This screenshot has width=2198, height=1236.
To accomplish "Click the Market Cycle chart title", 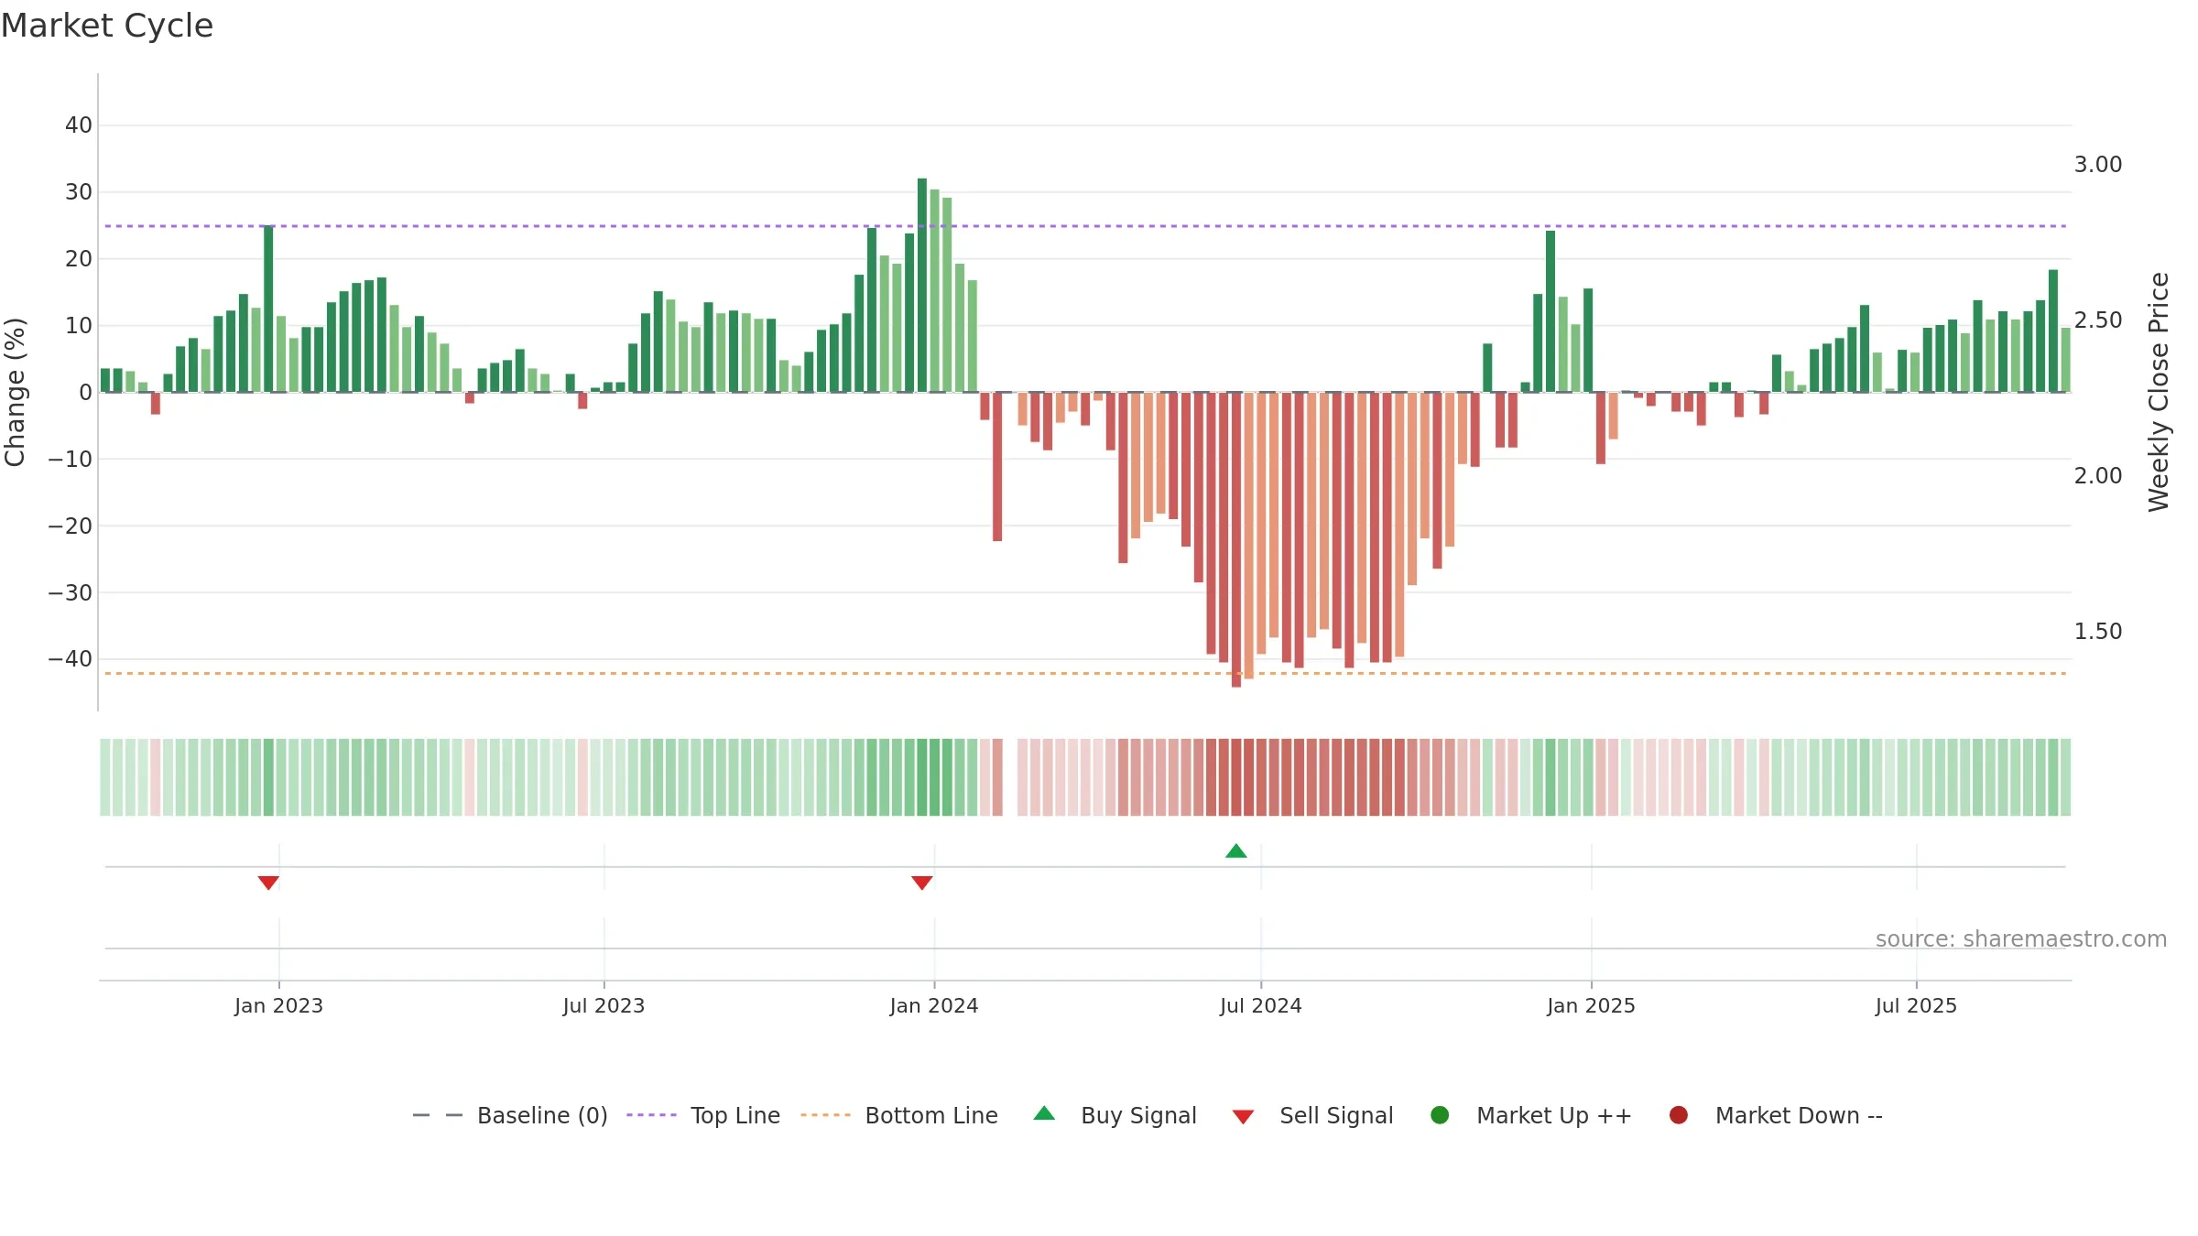I will point(107,26).
